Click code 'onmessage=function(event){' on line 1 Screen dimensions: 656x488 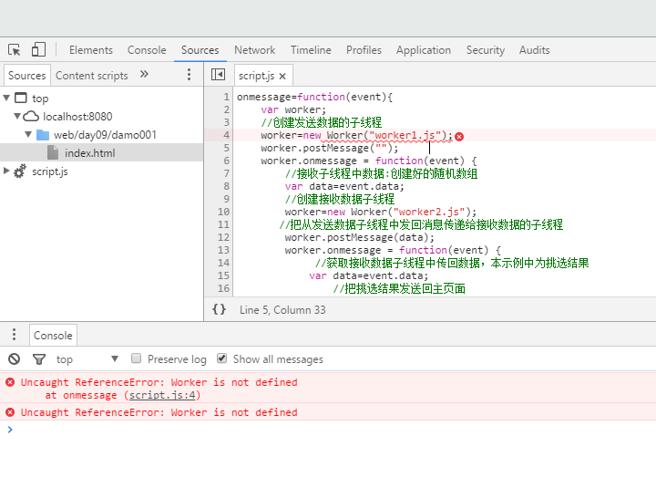click(x=314, y=97)
